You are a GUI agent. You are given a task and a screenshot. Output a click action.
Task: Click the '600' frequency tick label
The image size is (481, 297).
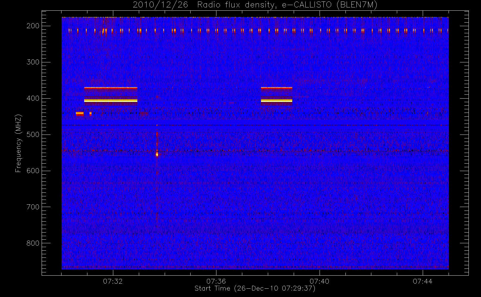coord(33,171)
